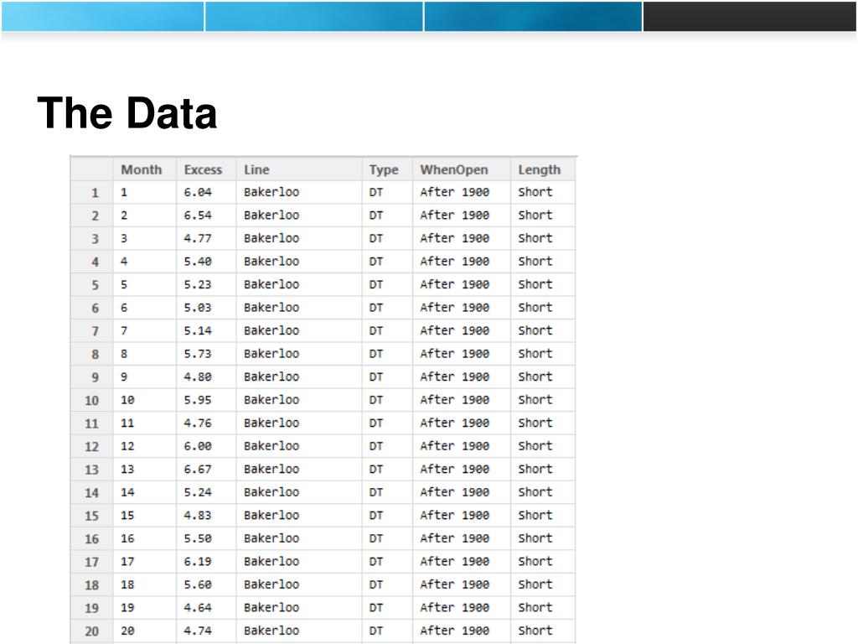Select row number 12 header

pos(91,446)
